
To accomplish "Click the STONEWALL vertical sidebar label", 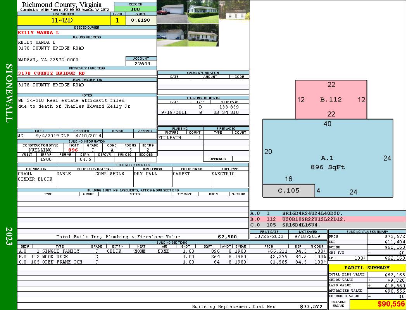I will pos(9,93).
